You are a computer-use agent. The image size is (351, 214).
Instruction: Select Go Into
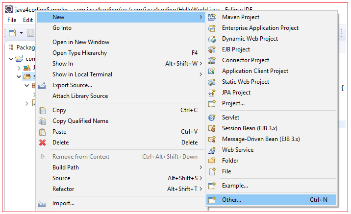121,28
